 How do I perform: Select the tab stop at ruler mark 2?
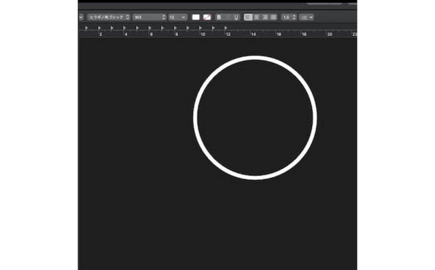[x=99, y=28]
